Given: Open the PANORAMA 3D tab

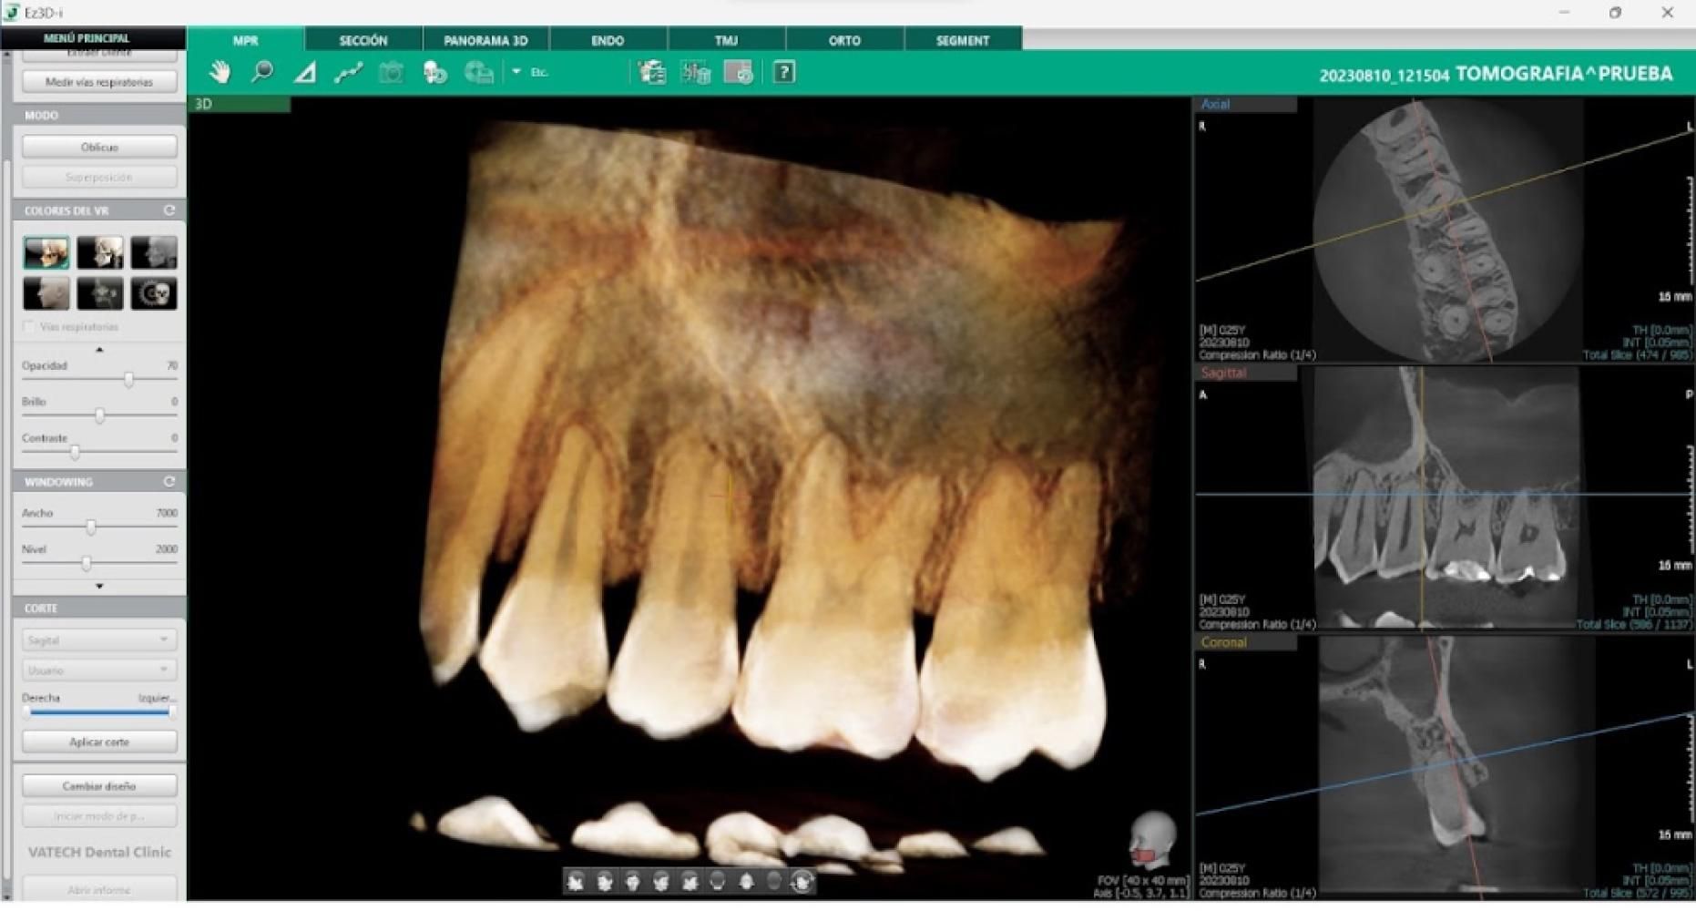Looking at the screenshot, I should (485, 40).
